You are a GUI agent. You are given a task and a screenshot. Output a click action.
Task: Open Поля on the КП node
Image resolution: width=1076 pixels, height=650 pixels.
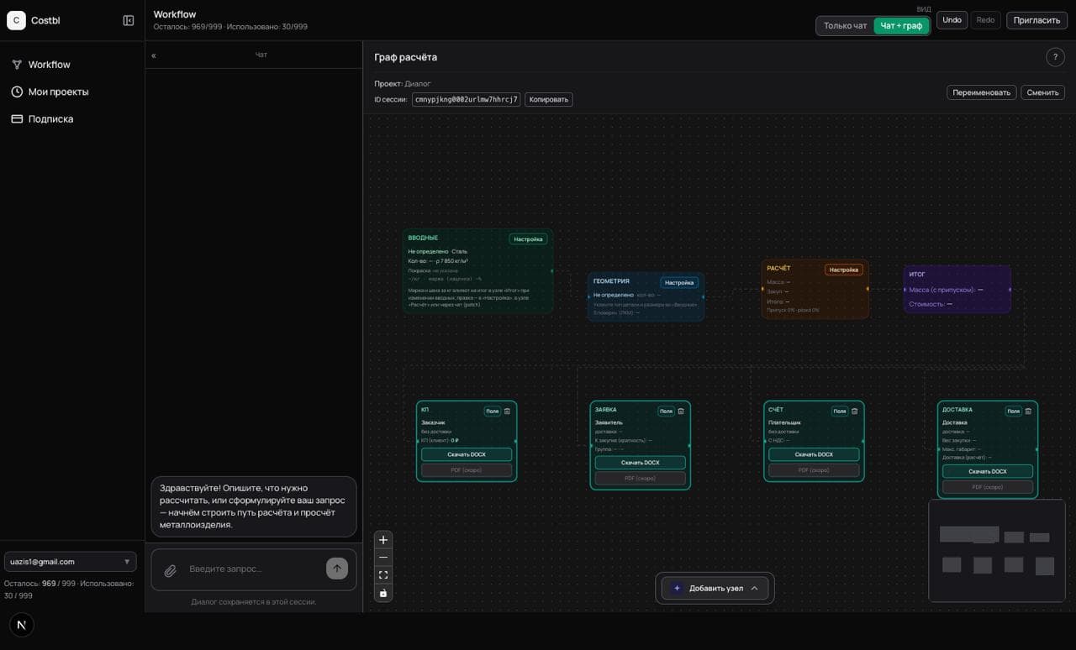[x=492, y=411]
